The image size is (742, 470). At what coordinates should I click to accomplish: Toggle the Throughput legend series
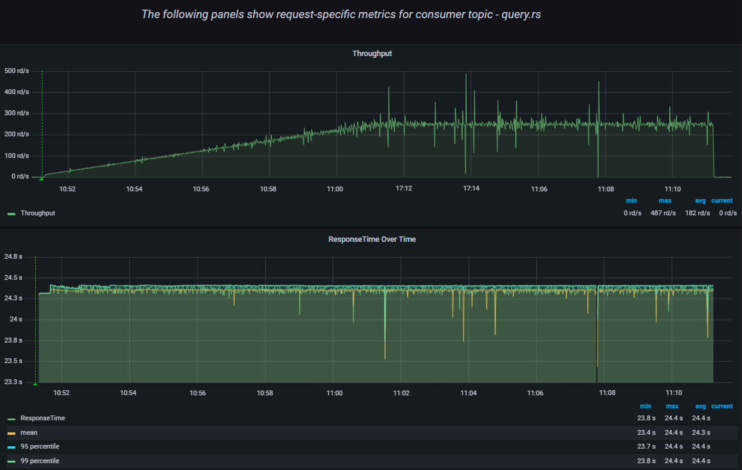click(37, 213)
